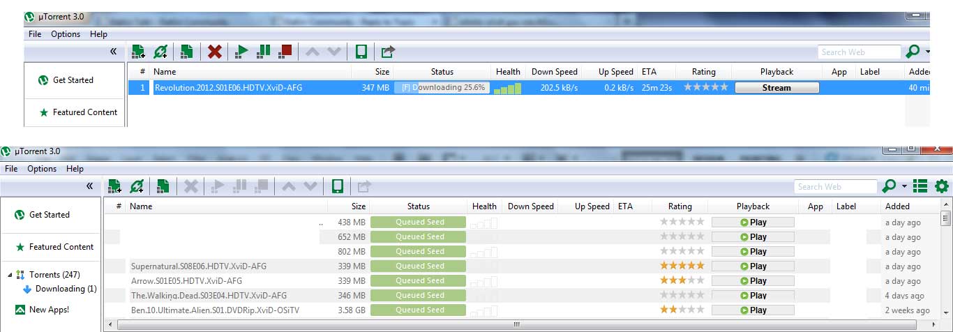This screenshot has height=332, width=953.
Task: Click Add Torrent icon in upper window toolbar
Action: [x=138, y=51]
